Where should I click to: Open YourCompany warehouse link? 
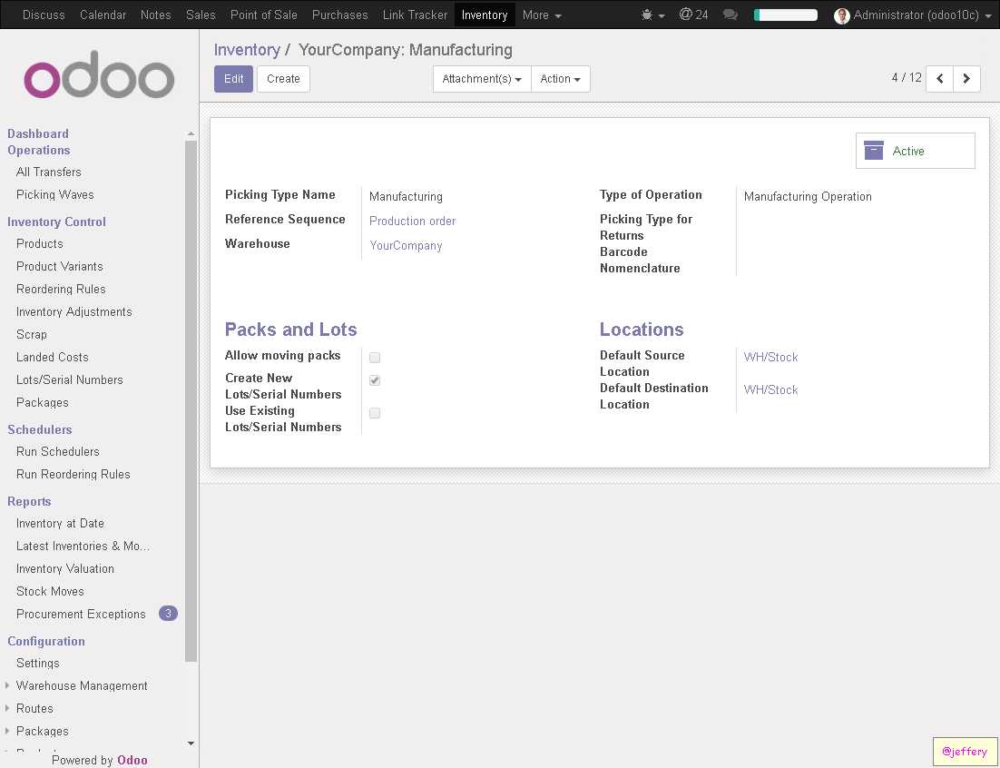tap(406, 246)
